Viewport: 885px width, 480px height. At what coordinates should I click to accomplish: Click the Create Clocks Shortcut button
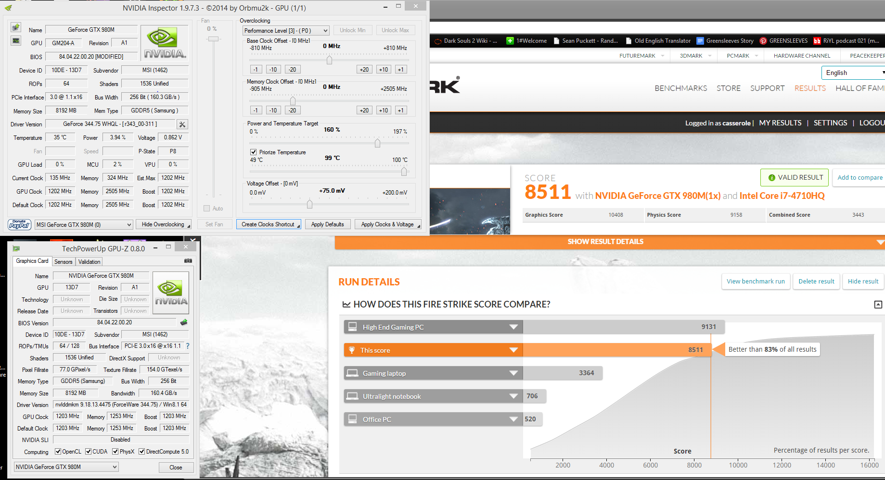[269, 224]
